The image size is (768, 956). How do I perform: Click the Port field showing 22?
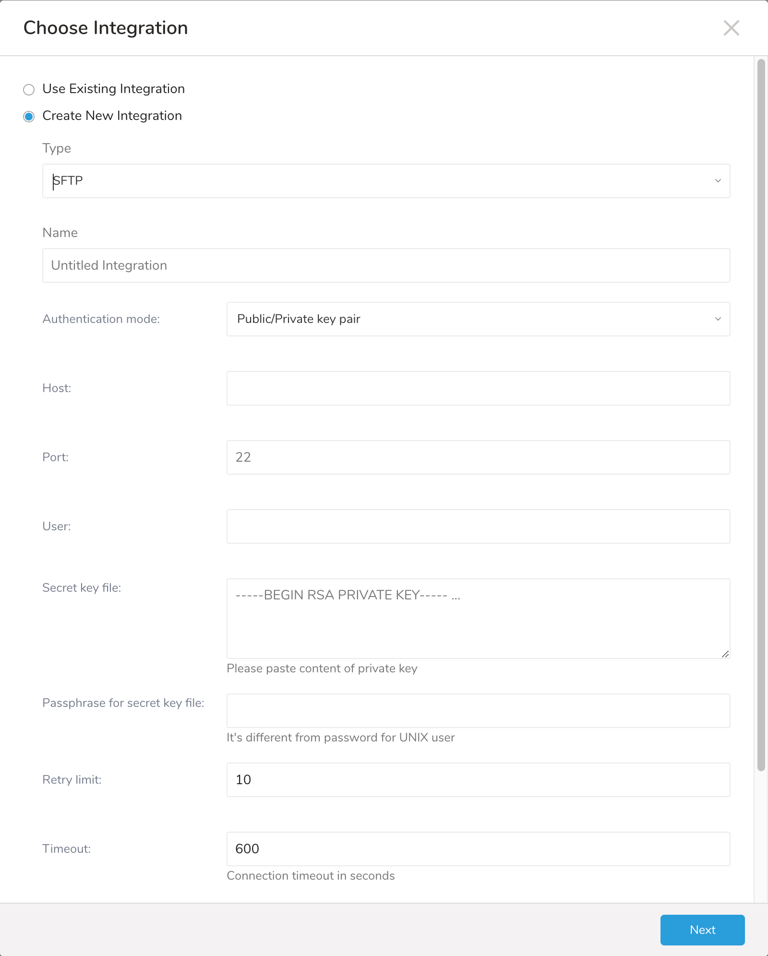478,457
